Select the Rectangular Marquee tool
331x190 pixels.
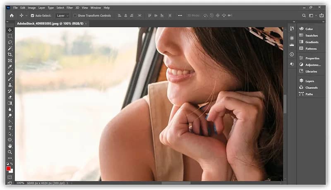click(10, 36)
